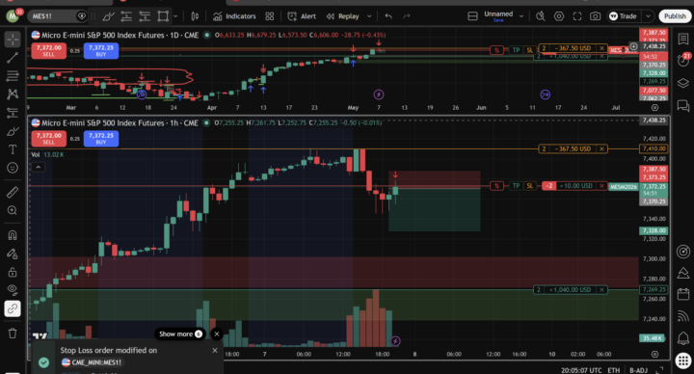Open the patterns drawing tool group
694x374 pixels.
tap(13, 93)
